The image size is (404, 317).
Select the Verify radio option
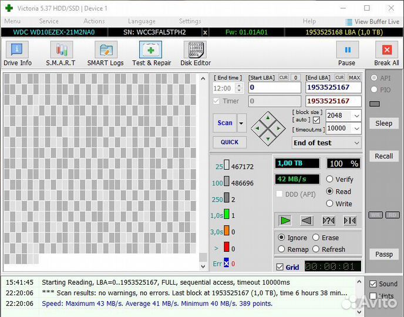(x=330, y=180)
